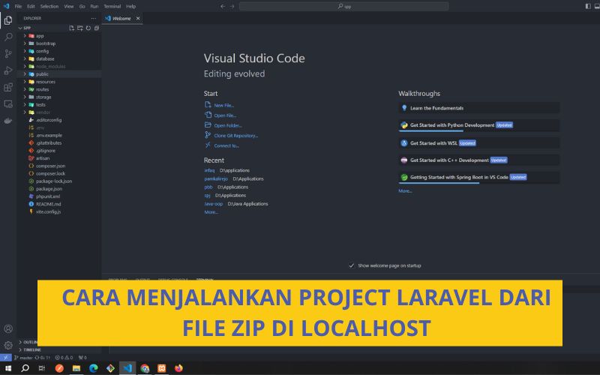Click the remote window status bar button

(x=5, y=358)
